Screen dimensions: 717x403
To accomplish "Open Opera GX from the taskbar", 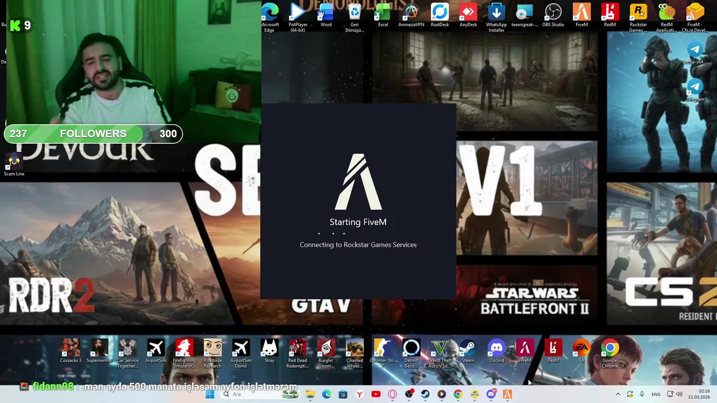I will (x=392, y=394).
